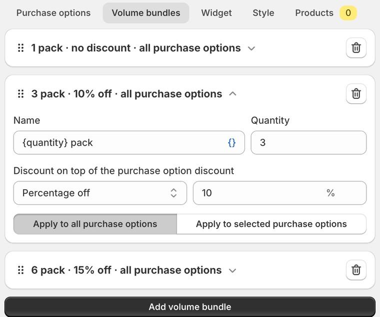Click '6 pack · 15% off' heading
The height and width of the screenshot is (317, 380).
(126, 270)
